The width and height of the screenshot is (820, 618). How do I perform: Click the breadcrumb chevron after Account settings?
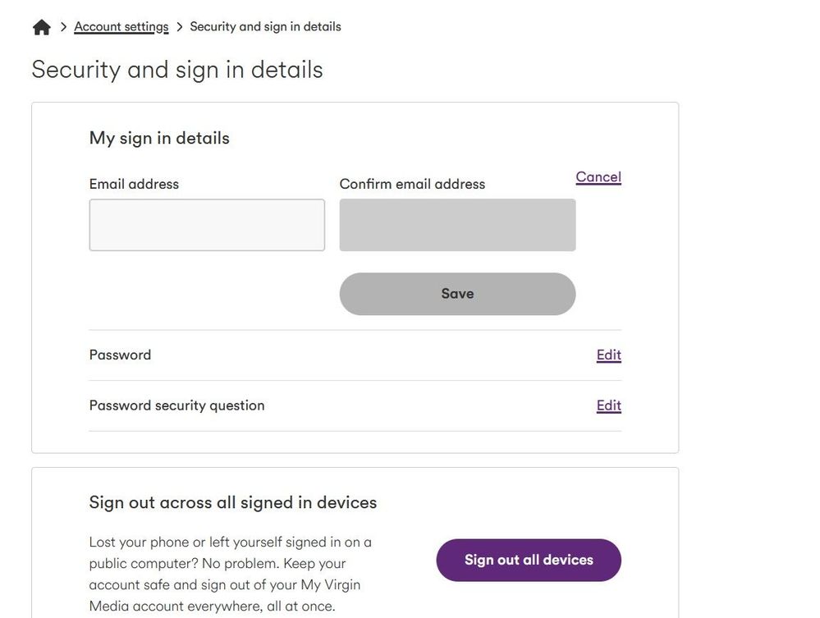[180, 26]
